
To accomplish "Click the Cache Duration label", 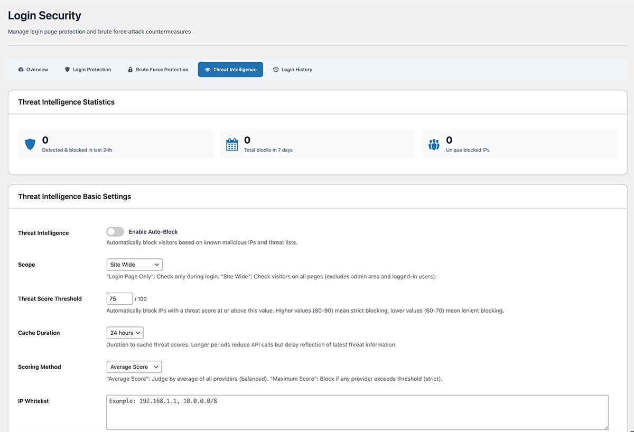I will click(39, 333).
